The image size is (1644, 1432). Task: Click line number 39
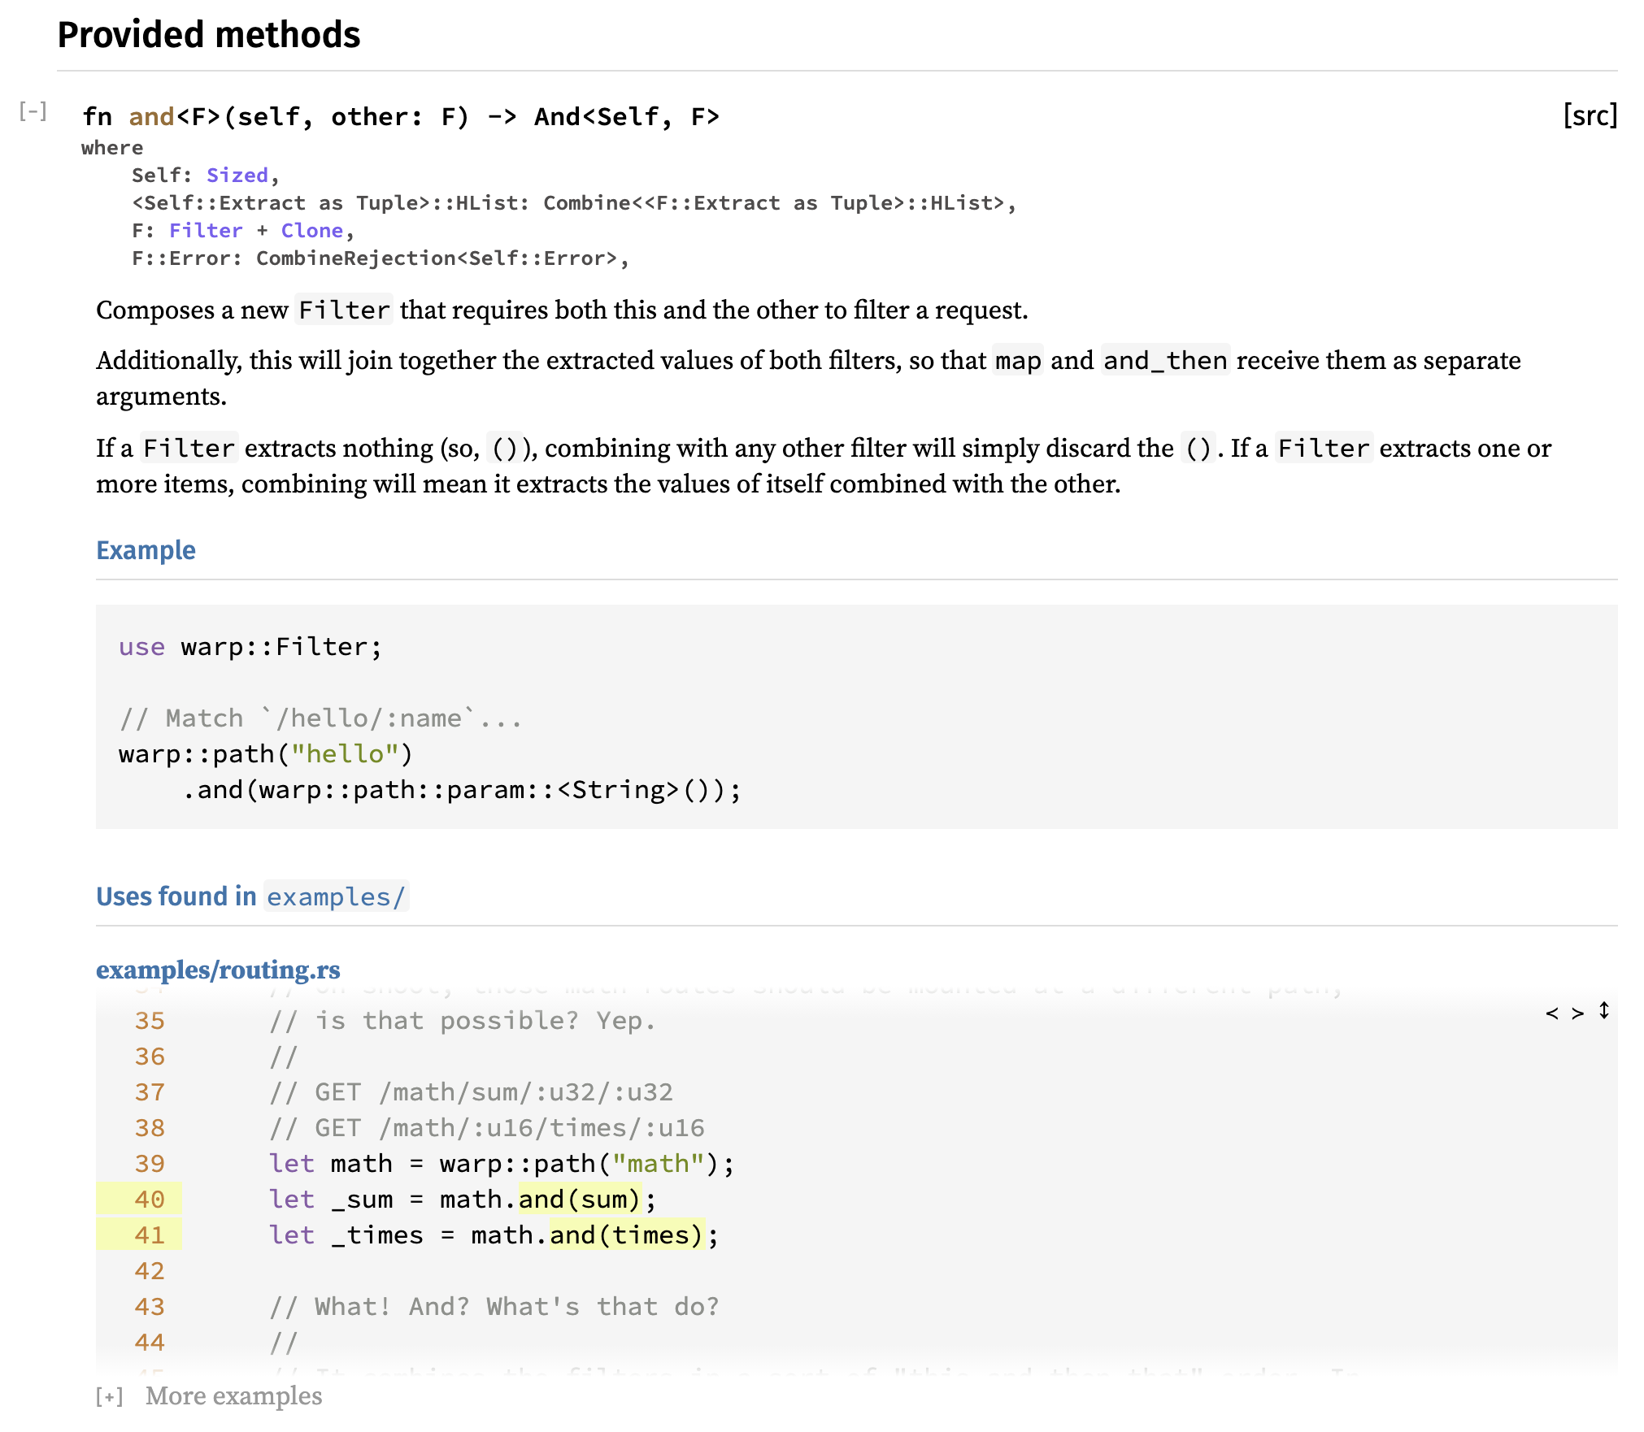(150, 1164)
